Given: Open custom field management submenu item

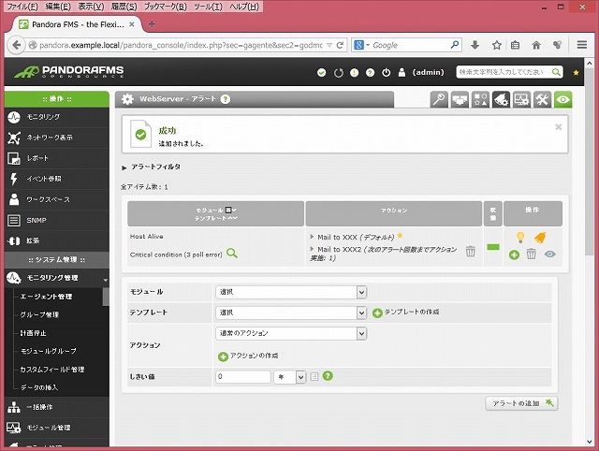Looking at the screenshot, I should (52, 370).
